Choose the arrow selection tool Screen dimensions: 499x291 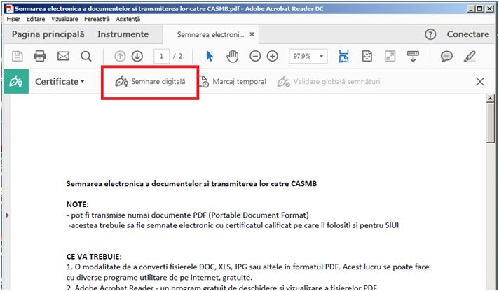pos(210,56)
